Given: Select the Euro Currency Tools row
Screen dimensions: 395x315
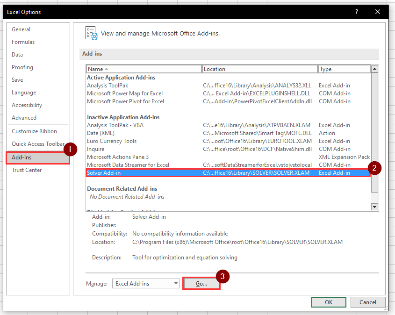Looking at the screenshot, I should (x=228, y=141).
